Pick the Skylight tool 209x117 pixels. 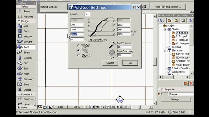26,42
